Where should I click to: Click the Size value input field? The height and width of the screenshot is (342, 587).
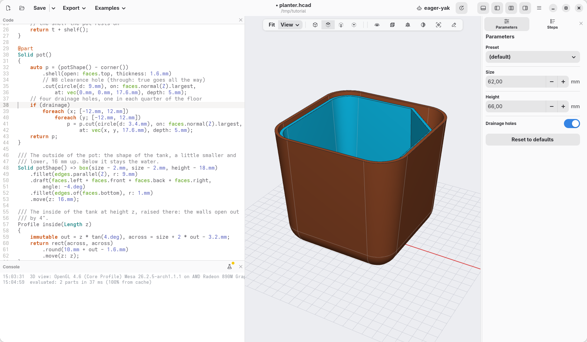[516, 82]
